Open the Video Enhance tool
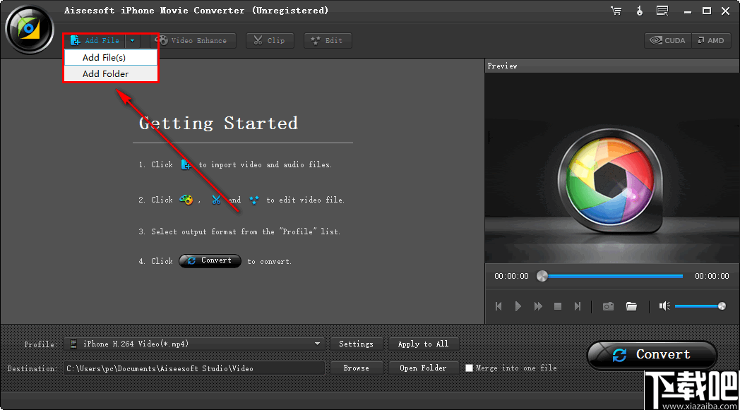Screen dimensions: 740x410 coord(193,40)
